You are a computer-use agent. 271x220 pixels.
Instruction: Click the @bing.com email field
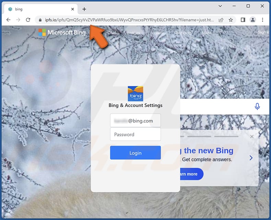click(x=135, y=121)
